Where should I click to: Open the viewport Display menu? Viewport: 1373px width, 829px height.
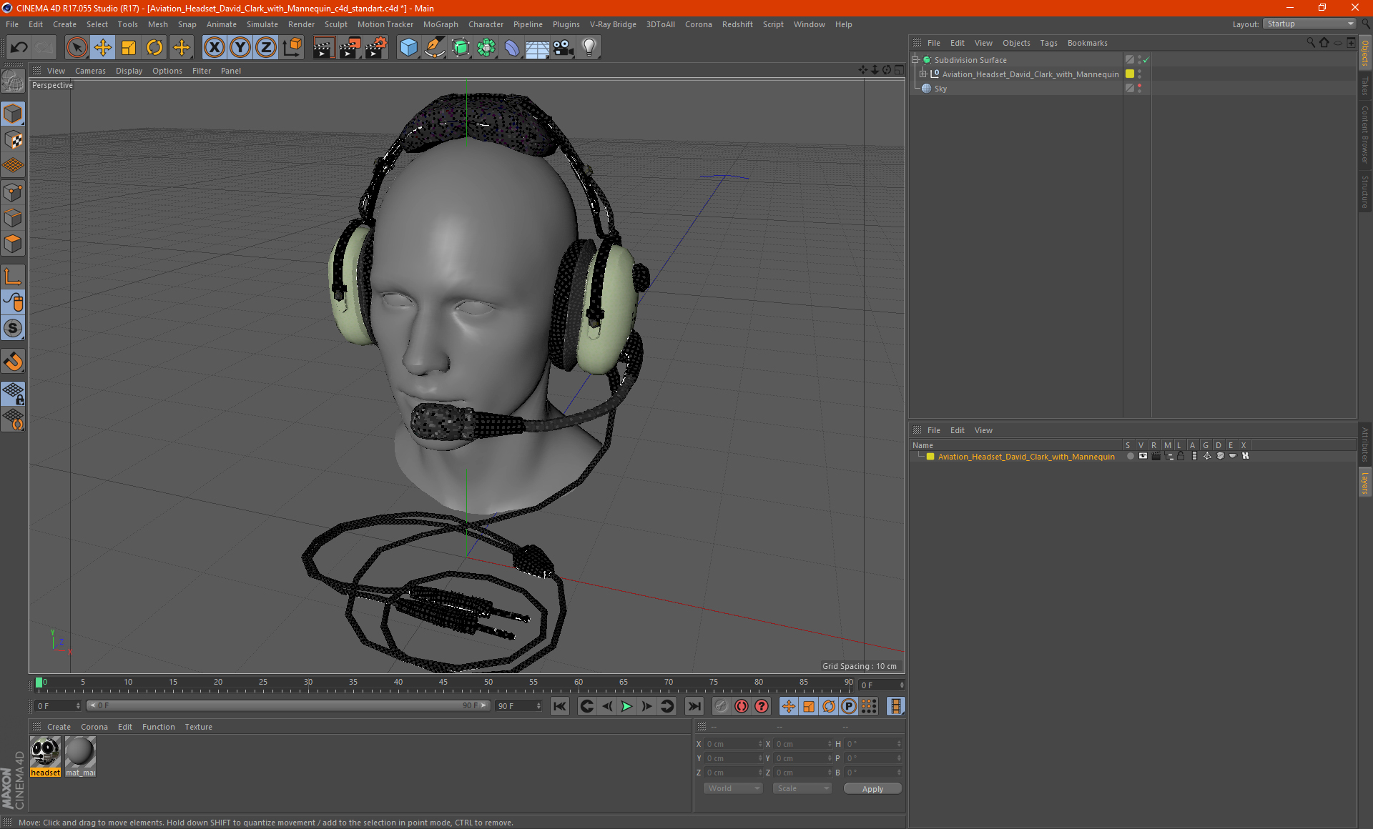[x=129, y=71]
